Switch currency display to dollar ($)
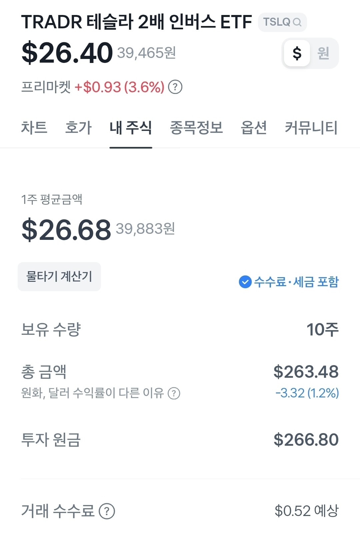Screen dimensions: 360x540 click(x=297, y=53)
